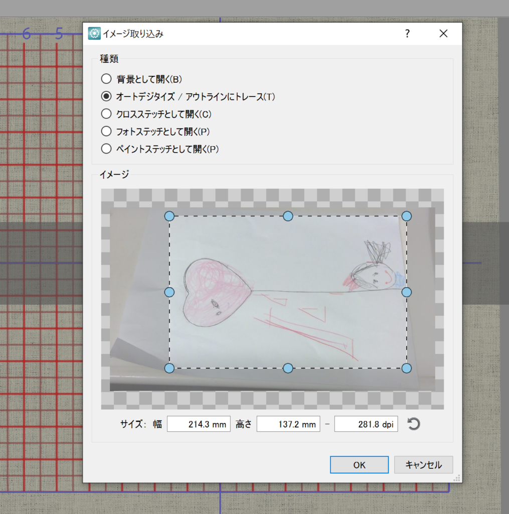509x514 pixels.
Task: Click the top-left crop handle
Action: [x=169, y=216]
